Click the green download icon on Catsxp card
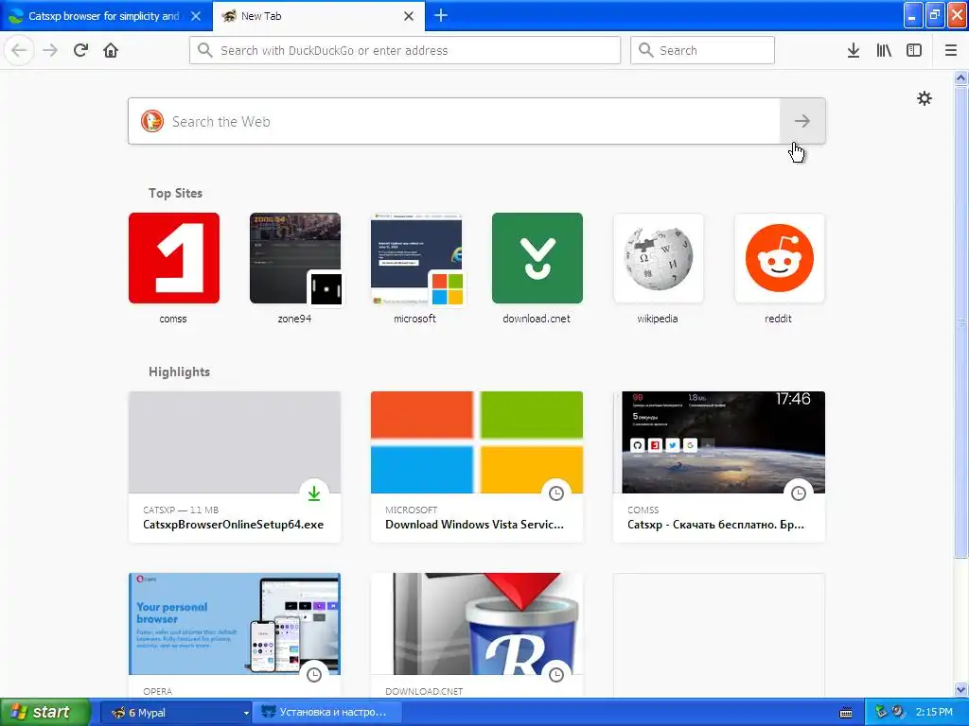The height and width of the screenshot is (726, 969). [x=314, y=493]
